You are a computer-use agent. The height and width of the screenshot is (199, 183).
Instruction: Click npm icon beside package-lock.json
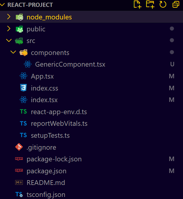coord(19,159)
